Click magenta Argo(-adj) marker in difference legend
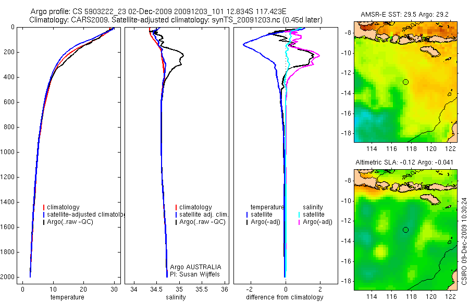Image resolution: width=469 pixels, height=302 pixels. [299, 222]
